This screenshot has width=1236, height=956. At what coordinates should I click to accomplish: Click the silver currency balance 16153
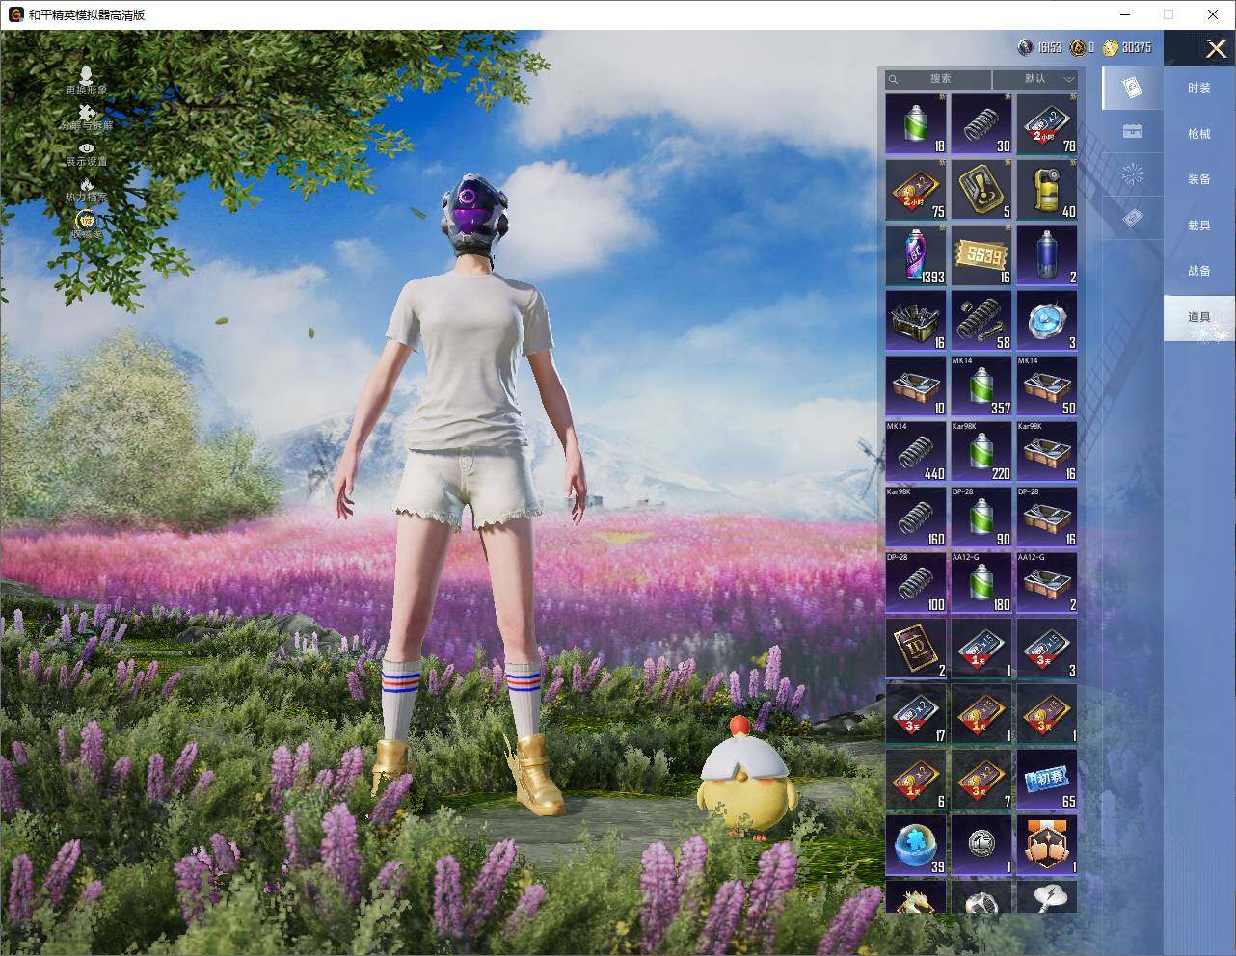pos(1040,47)
